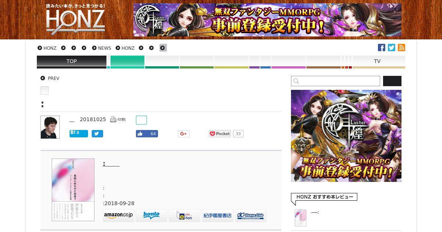Focus the site search input field
The height and width of the screenshot is (232, 442).
pos(336,81)
